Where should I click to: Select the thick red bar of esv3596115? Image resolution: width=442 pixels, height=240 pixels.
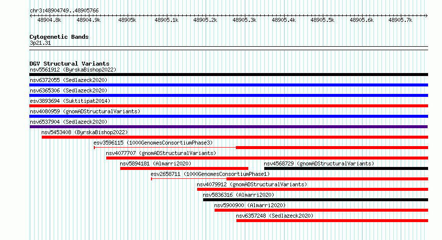332,148
